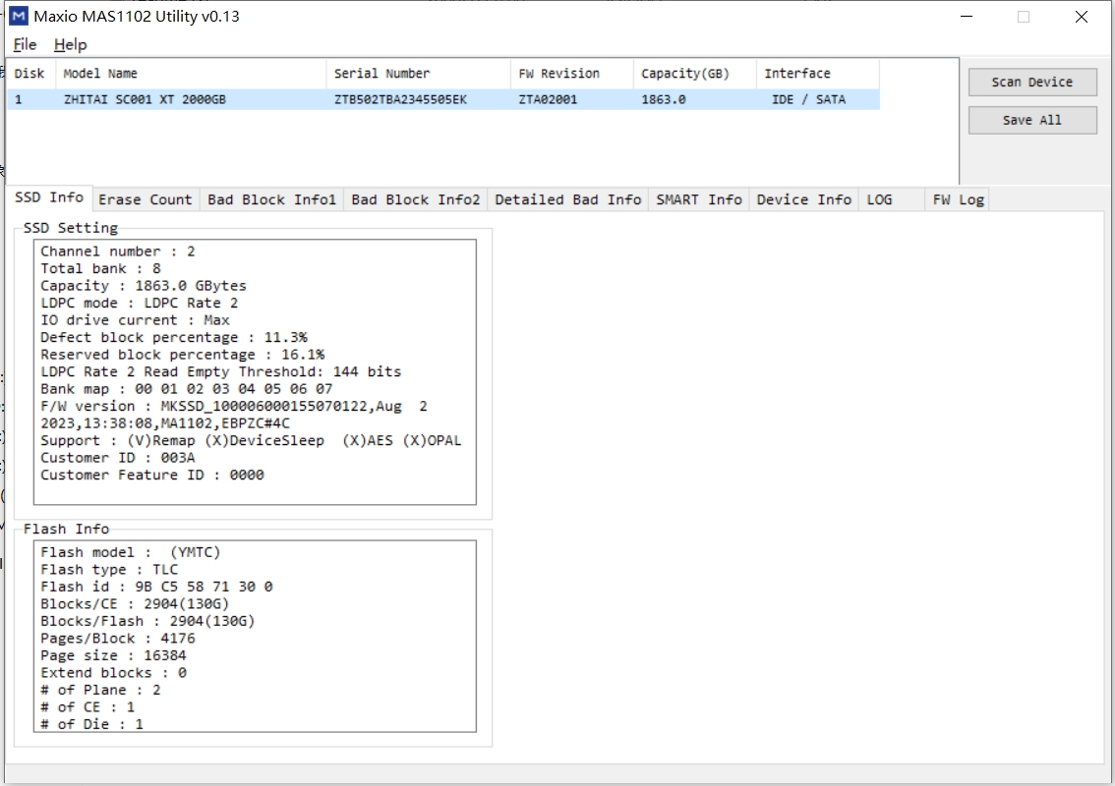Click the Blocks/Flash : 2904(130G) line
This screenshot has height=786, width=1115.
pos(147,621)
